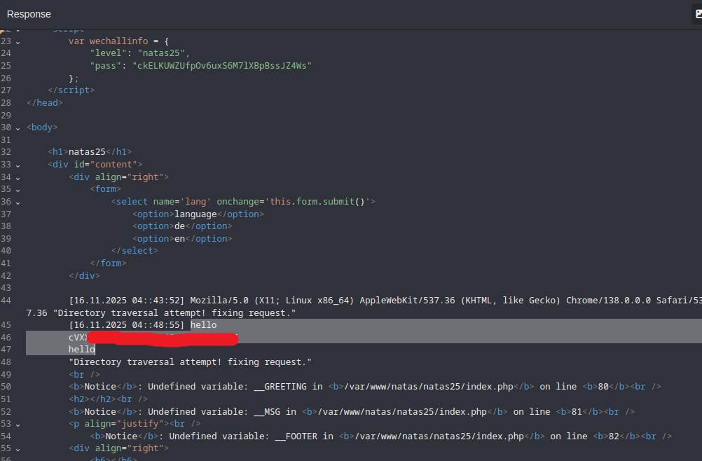This screenshot has width=702, height=461.
Task: Collapse the form element at line 35
Action: (x=18, y=189)
